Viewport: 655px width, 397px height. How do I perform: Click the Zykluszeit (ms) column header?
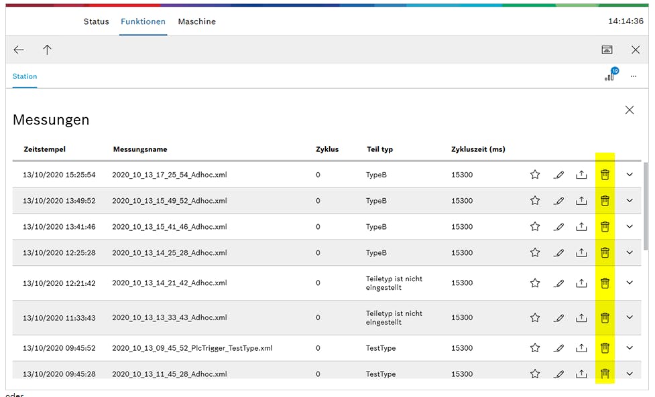click(x=478, y=149)
